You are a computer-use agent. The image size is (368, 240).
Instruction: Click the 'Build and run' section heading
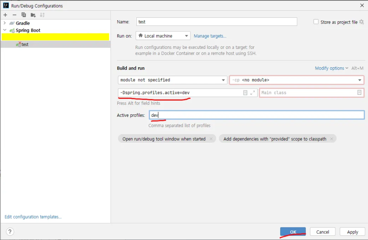click(131, 68)
